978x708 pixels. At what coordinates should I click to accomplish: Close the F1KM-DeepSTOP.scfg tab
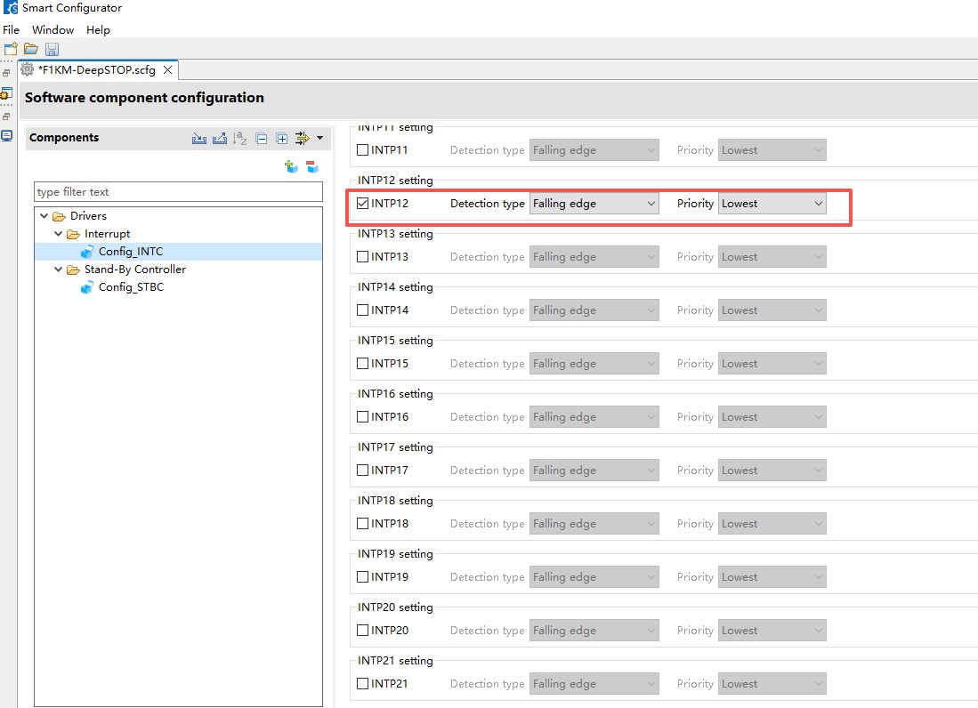[167, 69]
